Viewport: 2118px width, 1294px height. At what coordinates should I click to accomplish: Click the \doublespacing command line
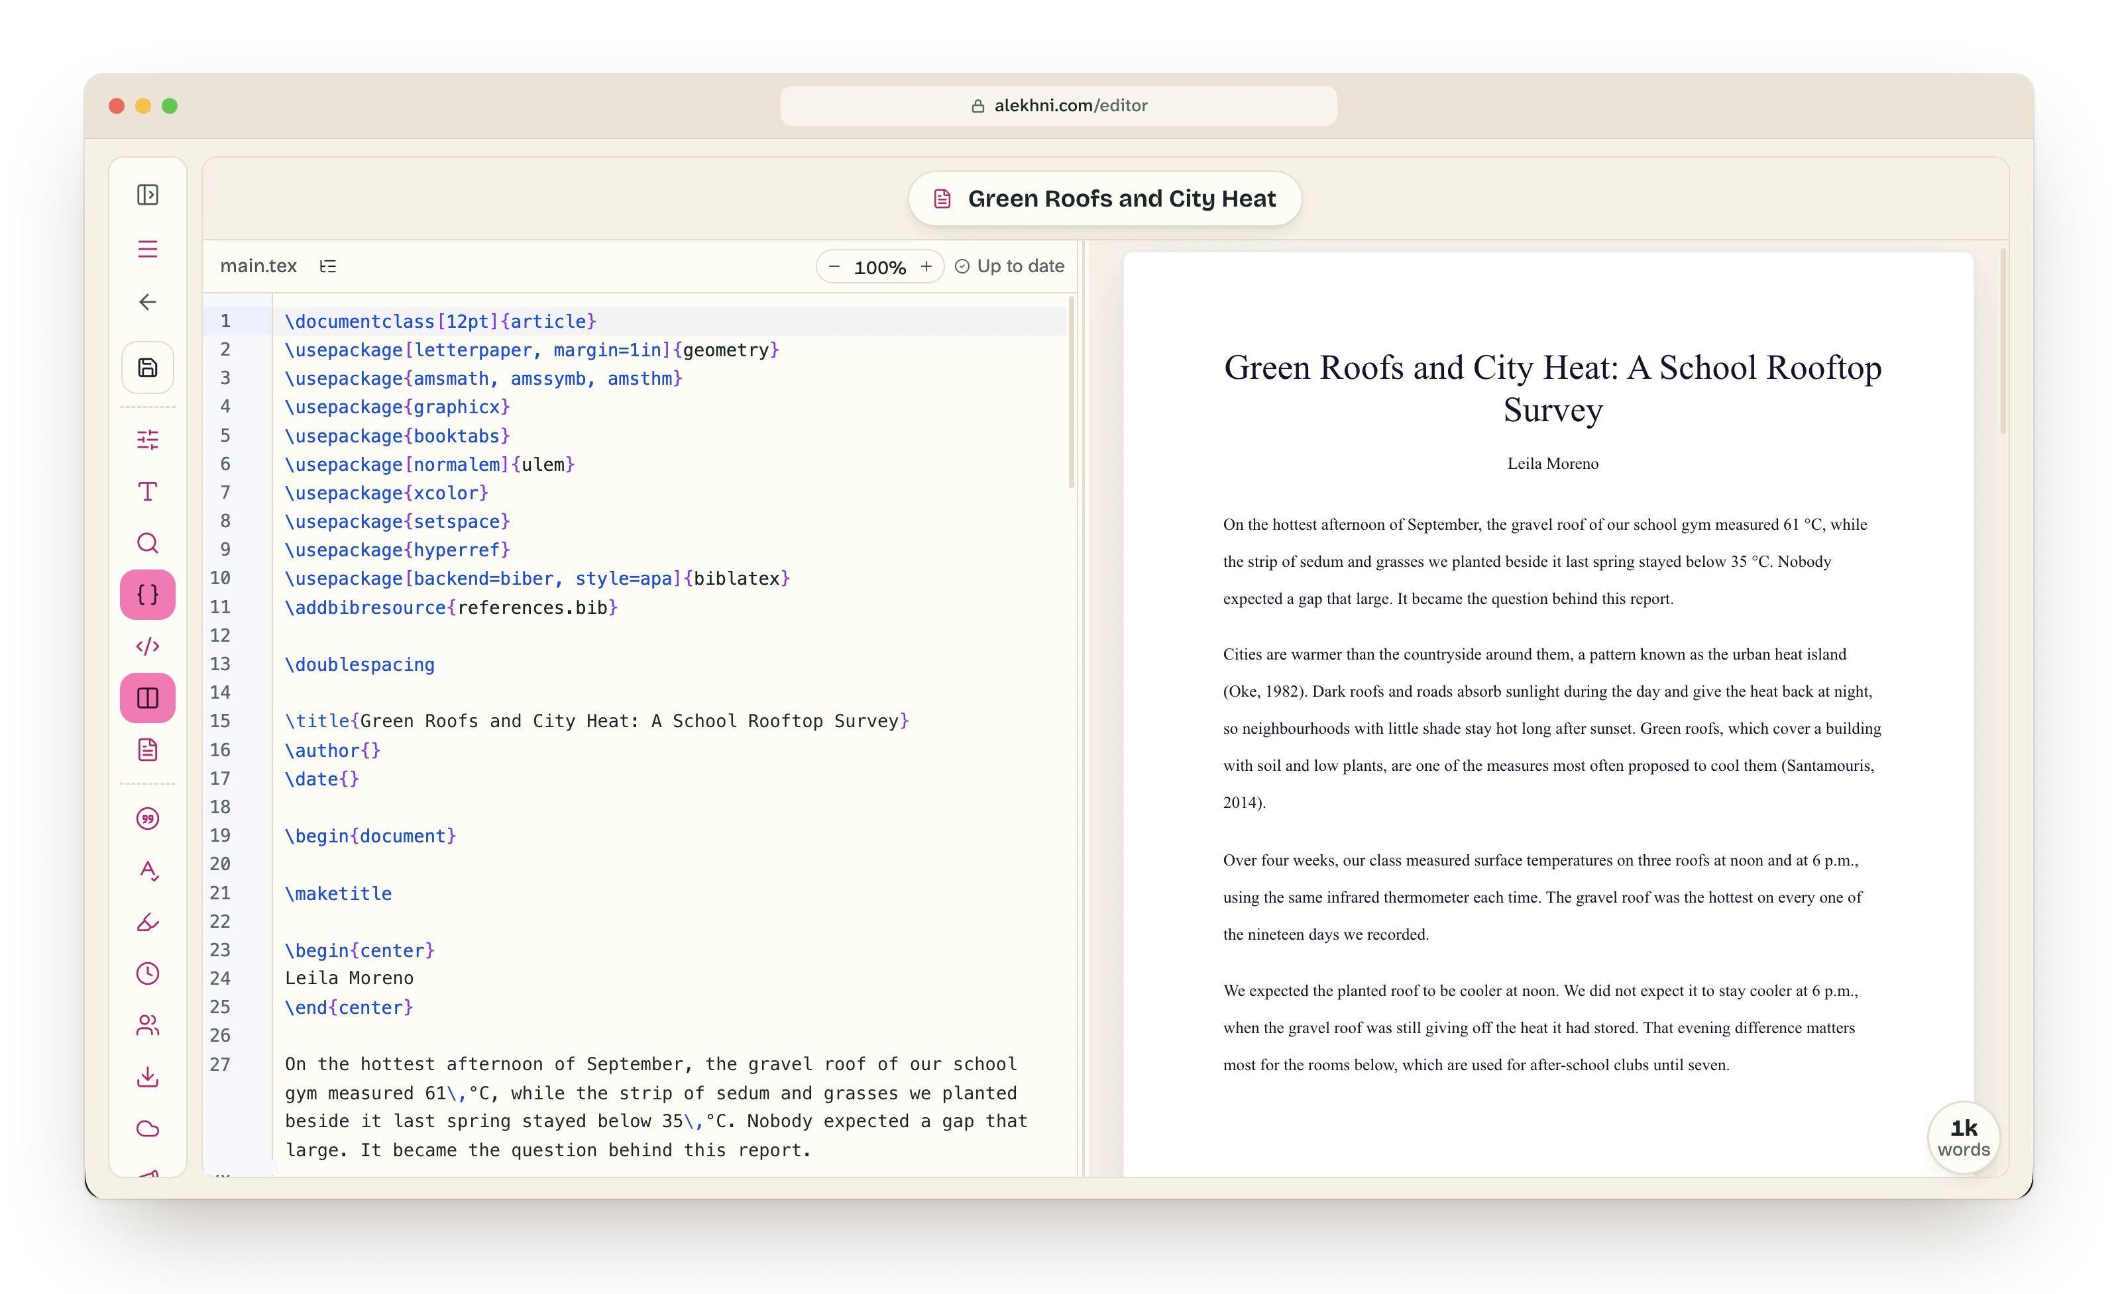(360, 664)
